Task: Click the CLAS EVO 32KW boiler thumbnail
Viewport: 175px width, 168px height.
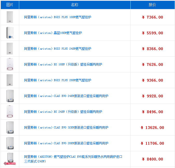Action: click(x=10, y=128)
